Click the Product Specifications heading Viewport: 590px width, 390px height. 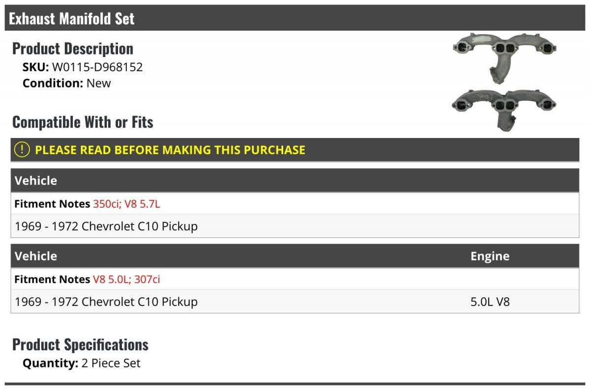(80, 345)
